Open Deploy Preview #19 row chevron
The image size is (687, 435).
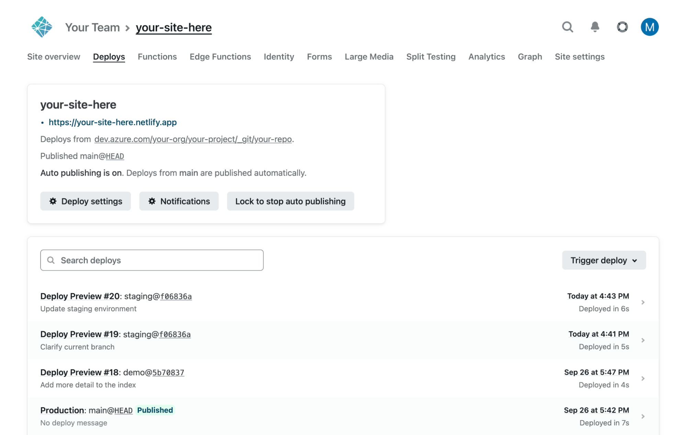coord(643,340)
